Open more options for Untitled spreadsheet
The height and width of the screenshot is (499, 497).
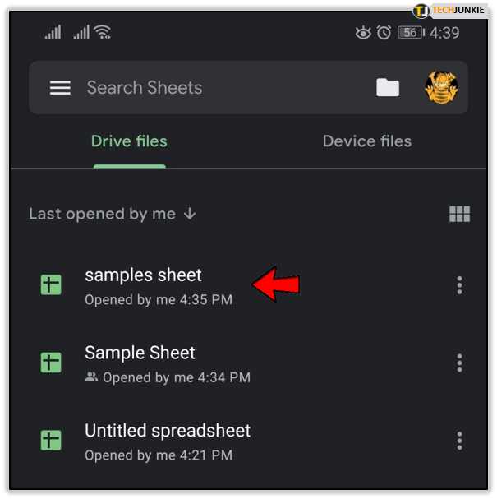(x=459, y=440)
